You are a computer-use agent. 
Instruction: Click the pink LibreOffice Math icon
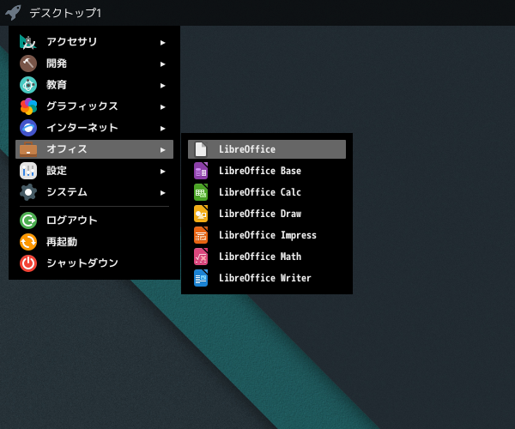tap(201, 257)
